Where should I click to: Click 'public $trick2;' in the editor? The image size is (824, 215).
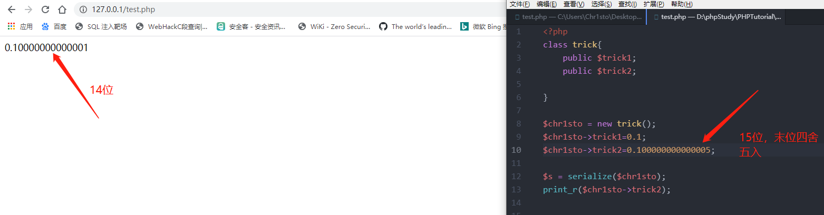[599, 71]
